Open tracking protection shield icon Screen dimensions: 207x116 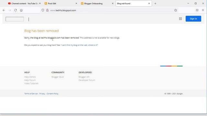pyautogui.click(x=43, y=10)
